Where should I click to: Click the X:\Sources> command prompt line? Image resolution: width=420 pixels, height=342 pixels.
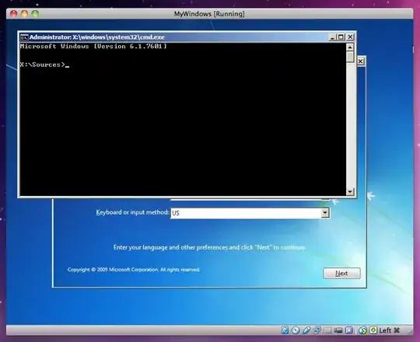point(44,65)
